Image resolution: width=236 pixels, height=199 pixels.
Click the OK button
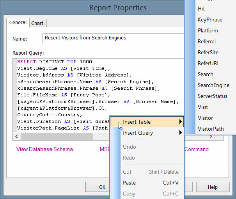[x=98, y=187]
